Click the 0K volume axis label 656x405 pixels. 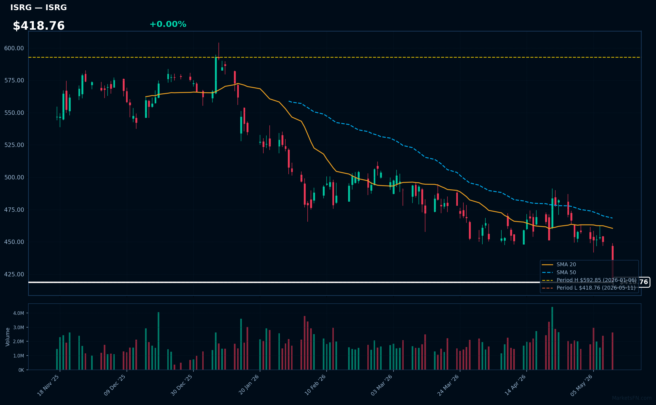[x=21, y=370]
